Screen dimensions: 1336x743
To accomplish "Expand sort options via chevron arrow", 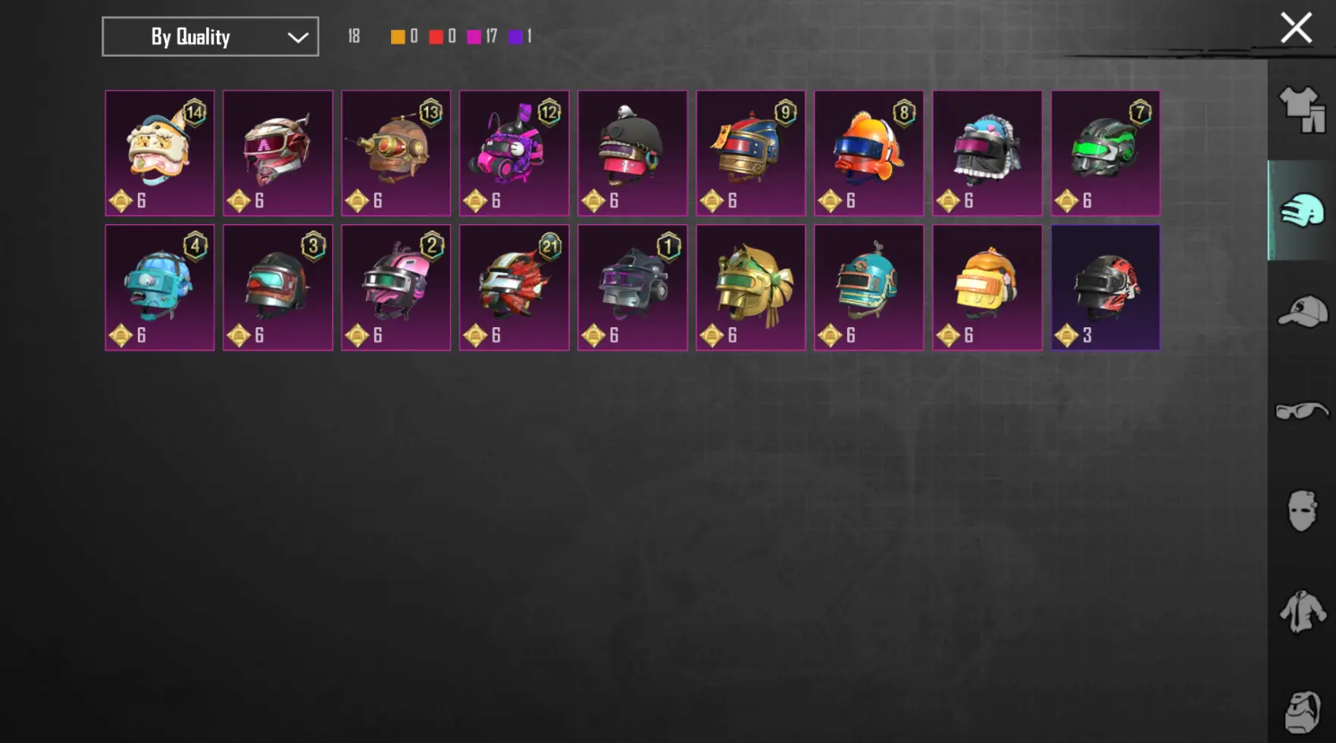I will click(x=298, y=37).
